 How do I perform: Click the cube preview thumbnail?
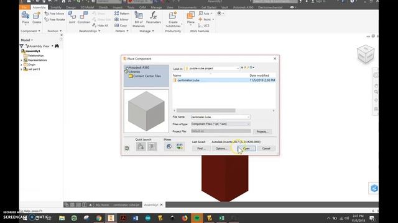coord(146,111)
